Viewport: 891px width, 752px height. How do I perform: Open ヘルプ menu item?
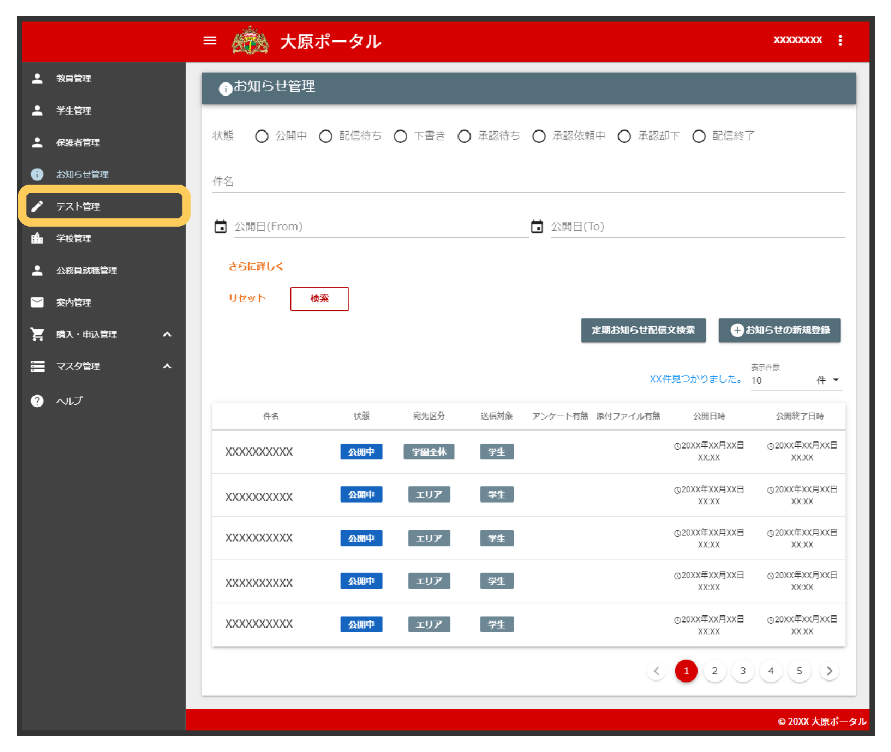[104, 401]
